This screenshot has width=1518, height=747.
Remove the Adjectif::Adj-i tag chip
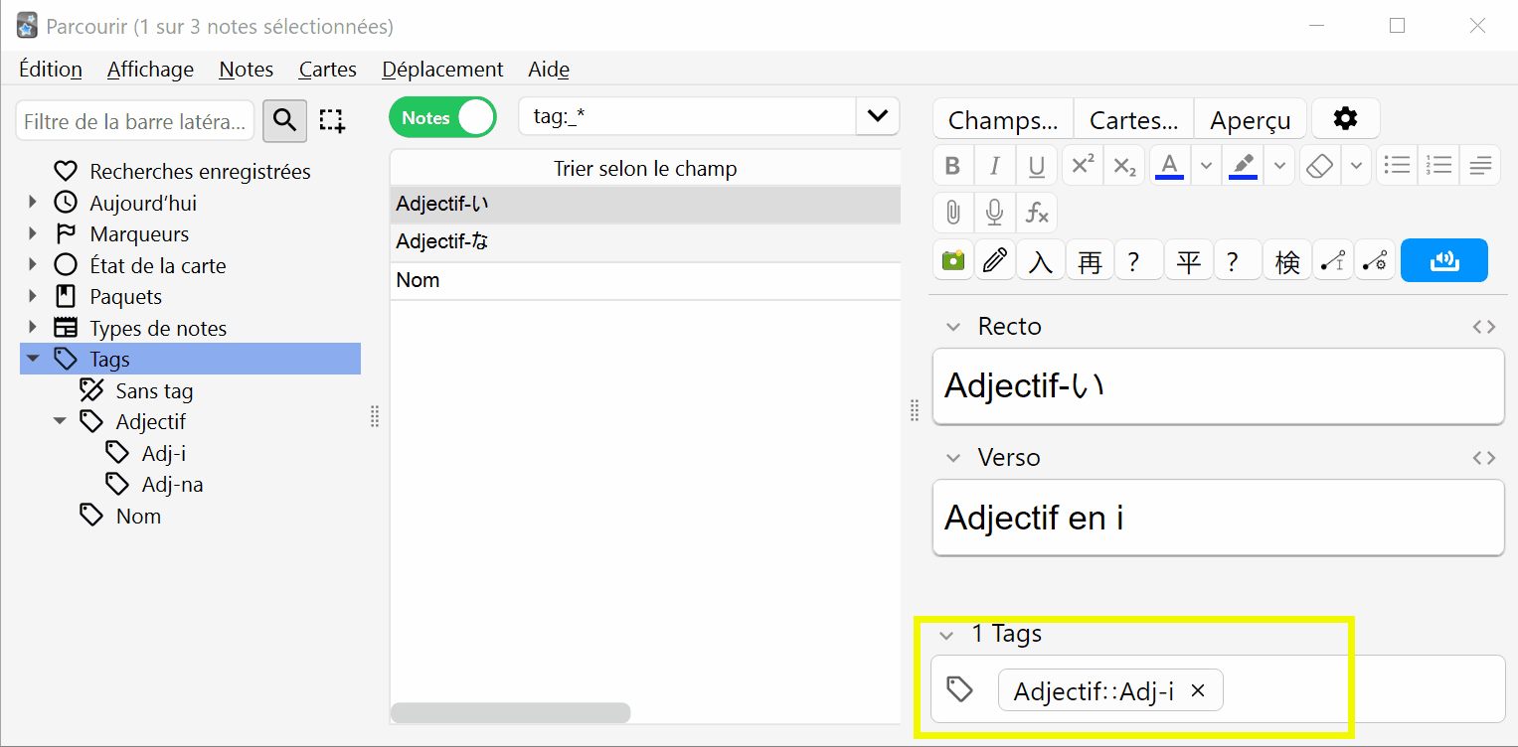[x=1198, y=690]
